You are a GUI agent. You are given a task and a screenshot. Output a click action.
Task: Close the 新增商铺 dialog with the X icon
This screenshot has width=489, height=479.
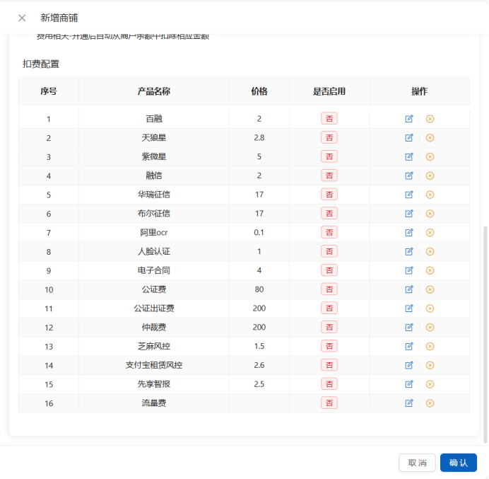point(22,18)
